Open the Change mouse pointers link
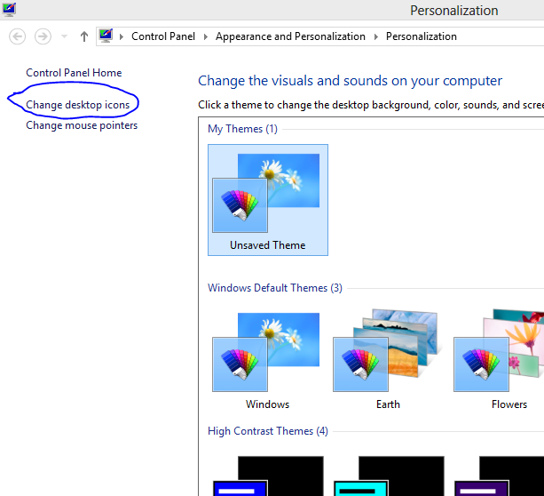The width and height of the screenshot is (544, 496). click(x=82, y=125)
